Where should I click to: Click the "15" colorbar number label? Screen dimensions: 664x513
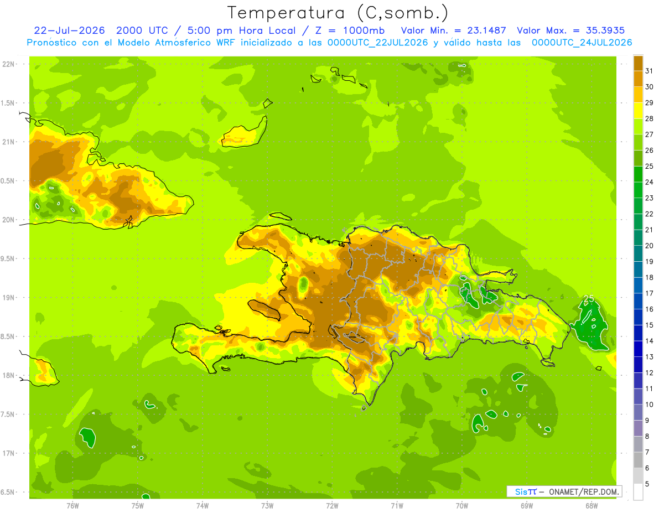pos(649,325)
